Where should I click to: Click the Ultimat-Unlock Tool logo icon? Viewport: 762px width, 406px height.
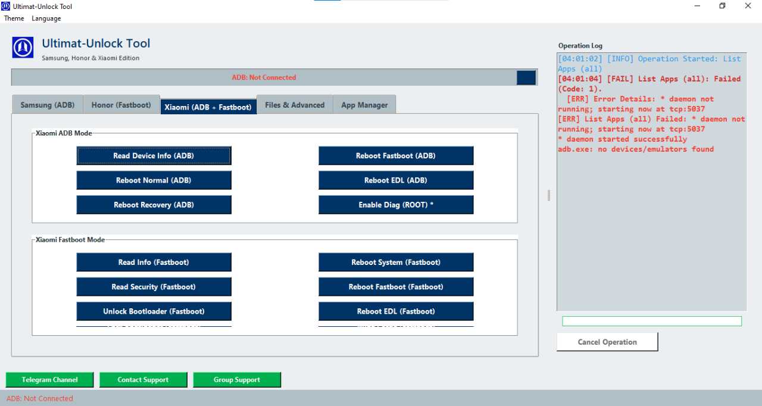(x=23, y=48)
